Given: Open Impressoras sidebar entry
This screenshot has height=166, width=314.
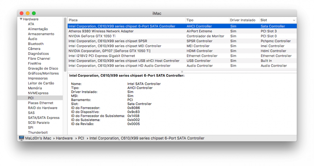Looking at the screenshot, I should (x=38, y=78).
